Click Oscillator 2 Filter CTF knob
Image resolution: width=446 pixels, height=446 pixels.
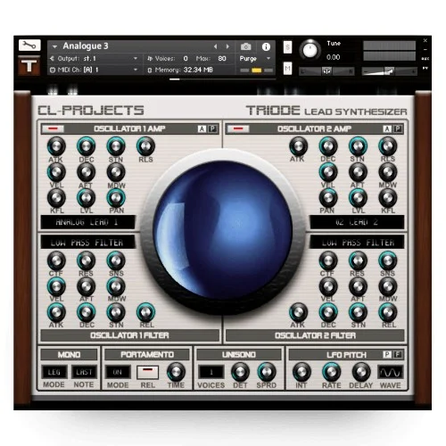point(328,260)
